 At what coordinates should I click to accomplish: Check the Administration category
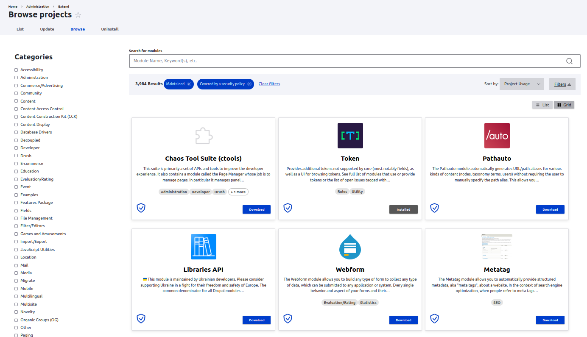point(16,78)
